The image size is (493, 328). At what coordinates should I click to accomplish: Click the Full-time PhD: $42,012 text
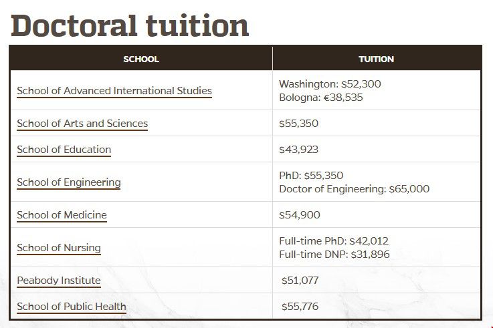pyautogui.click(x=333, y=241)
